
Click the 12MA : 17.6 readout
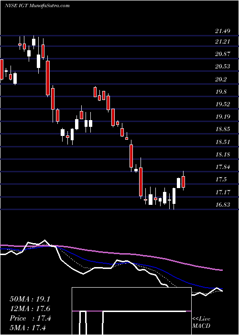30,309
